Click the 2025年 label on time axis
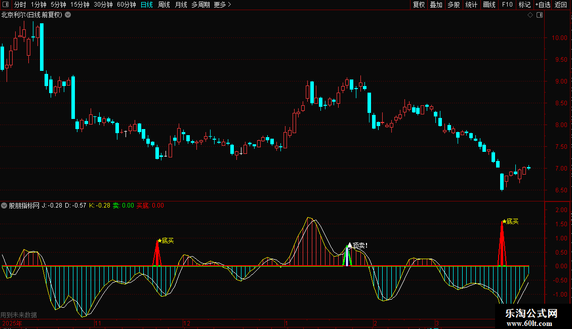 point(11,323)
